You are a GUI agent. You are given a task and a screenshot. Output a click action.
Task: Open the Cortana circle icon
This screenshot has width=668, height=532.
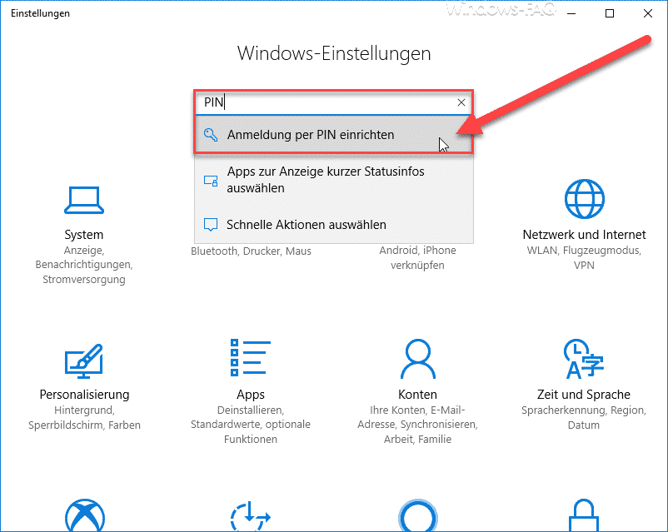(x=417, y=515)
